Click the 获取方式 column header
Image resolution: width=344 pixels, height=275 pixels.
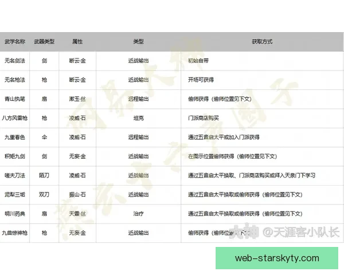[262, 41]
